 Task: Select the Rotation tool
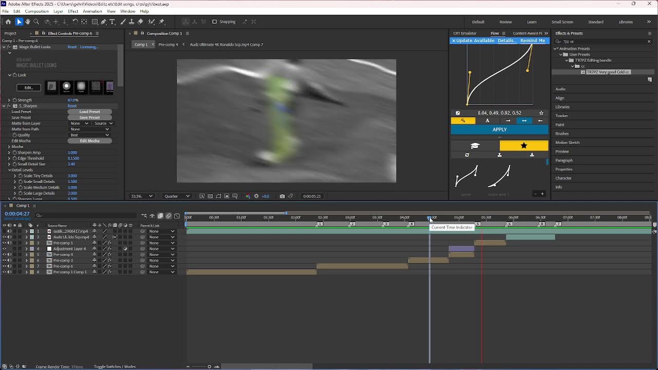[75, 22]
